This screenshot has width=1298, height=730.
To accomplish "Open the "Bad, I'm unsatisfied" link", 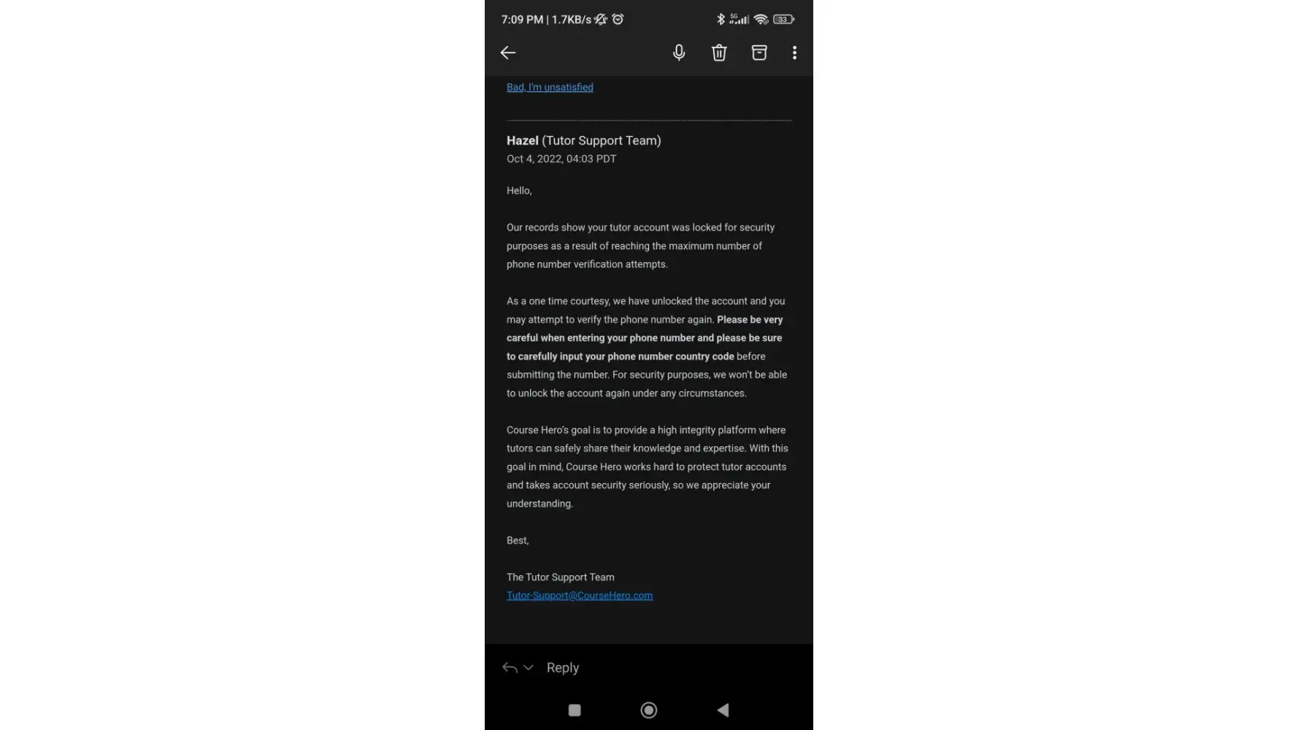I will pyautogui.click(x=550, y=87).
